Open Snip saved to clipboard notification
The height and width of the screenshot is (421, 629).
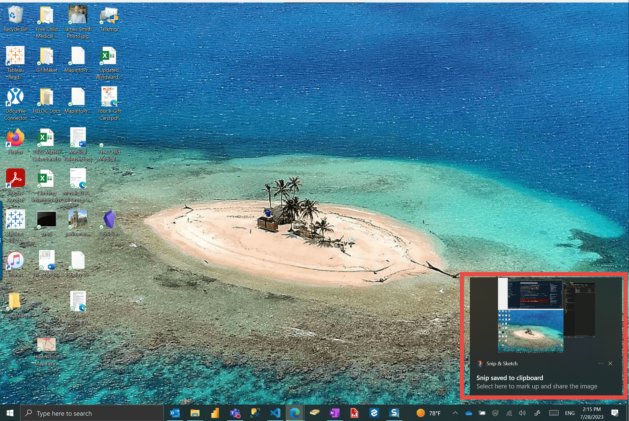tap(546, 336)
